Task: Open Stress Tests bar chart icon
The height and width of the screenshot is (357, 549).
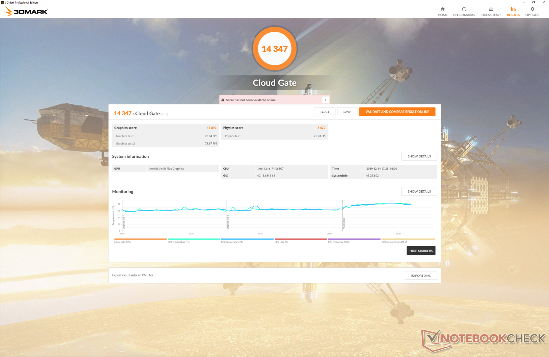Action: pyautogui.click(x=491, y=9)
